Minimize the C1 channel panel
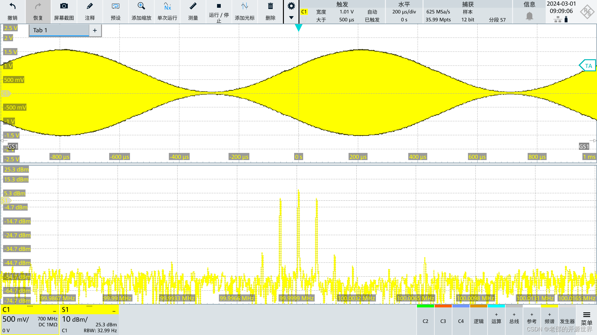Screen dimensions: 597x335 point(54,310)
